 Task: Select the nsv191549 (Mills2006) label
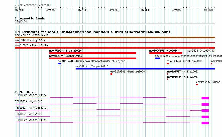tap(183, 77)
